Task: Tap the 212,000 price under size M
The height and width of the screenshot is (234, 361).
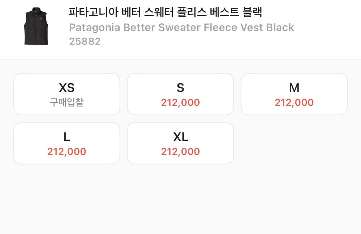Action: click(294, 102)
